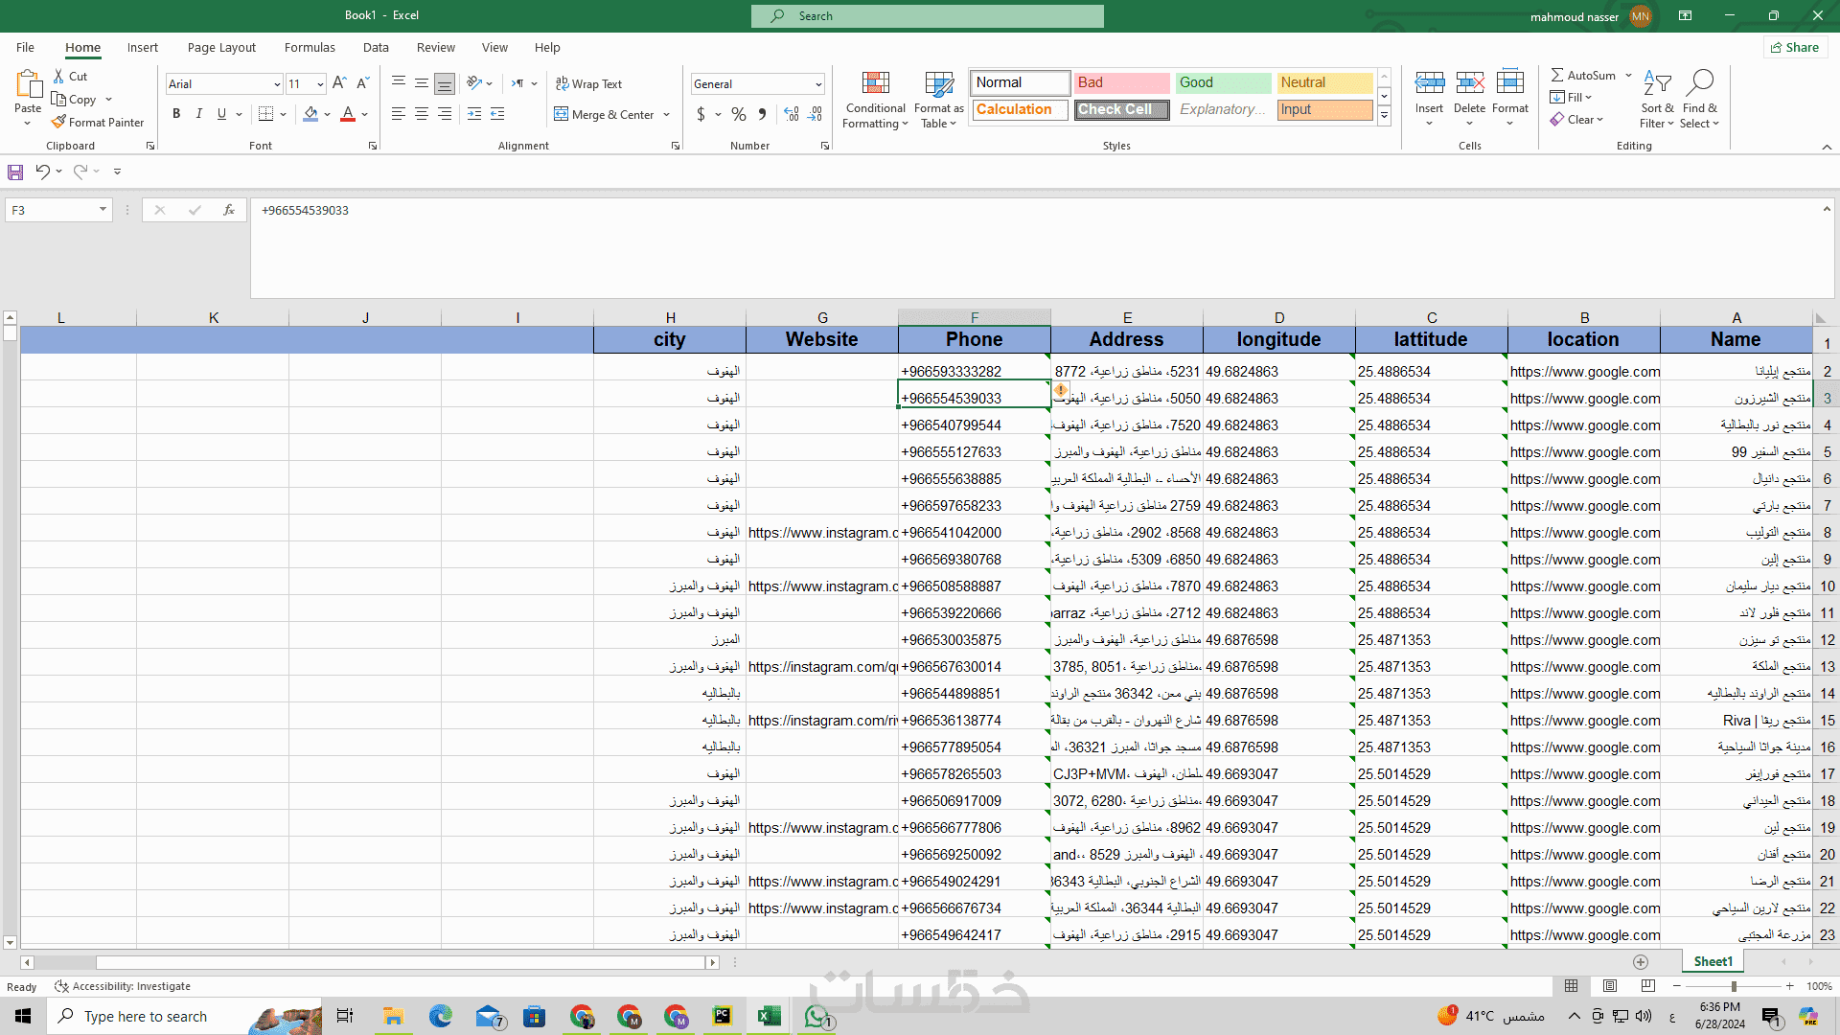Click the Share button

pos(1795,47)
